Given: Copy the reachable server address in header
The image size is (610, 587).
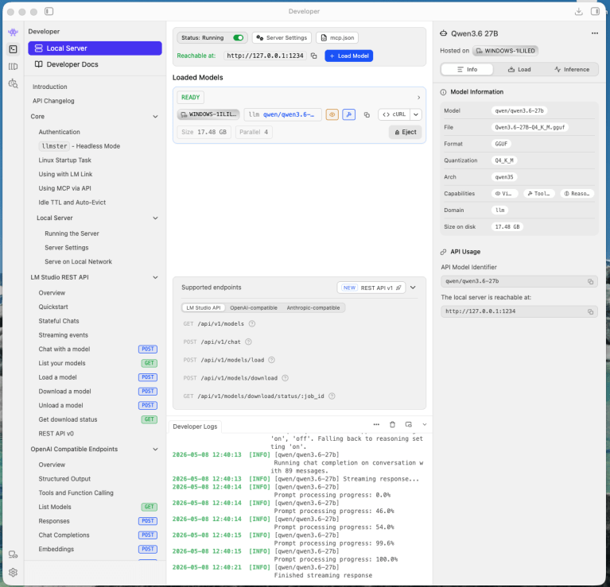Looking at the screenshot, I should coord(313,56).
